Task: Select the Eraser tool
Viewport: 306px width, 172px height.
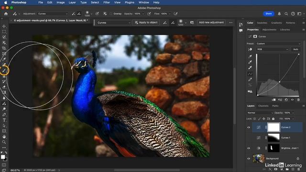Action: pyautogui.click(x=4, y=87)
